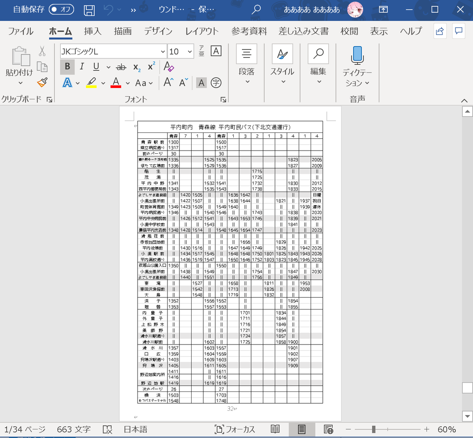Switch to レイアウト tab
Screen dimensions: 473x438
tap(202, 31)
